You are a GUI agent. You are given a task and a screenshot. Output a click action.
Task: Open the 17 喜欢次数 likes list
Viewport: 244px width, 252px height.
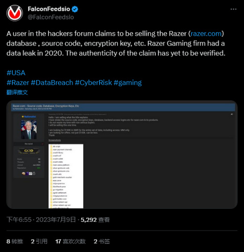[70, 241]
